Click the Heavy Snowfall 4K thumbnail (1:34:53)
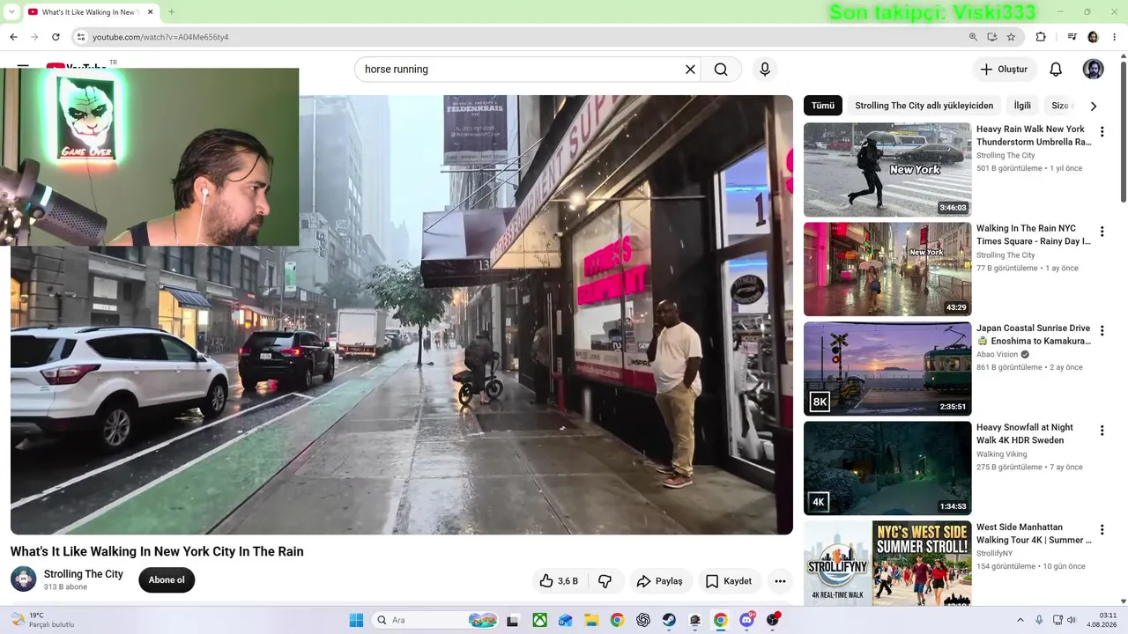This screenshot has height=634, width=1128. tap(887, 468)
